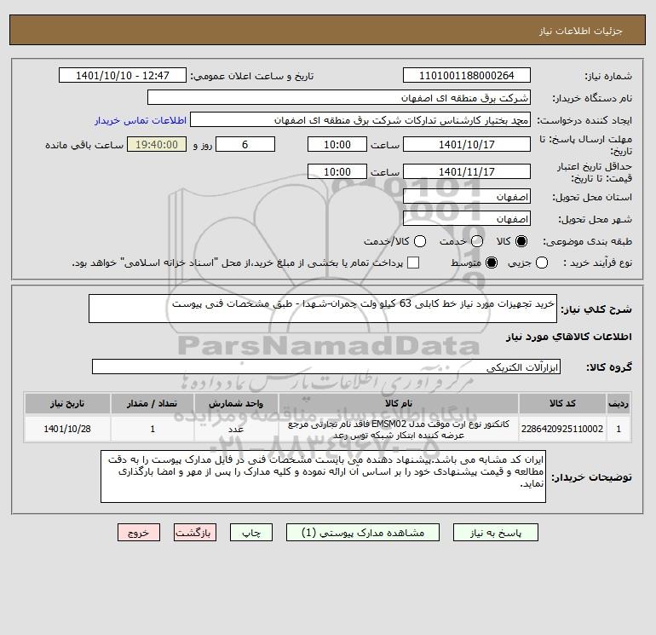
Task: Click the need number field 1101001188000264
Action: (x=467, y=75)
